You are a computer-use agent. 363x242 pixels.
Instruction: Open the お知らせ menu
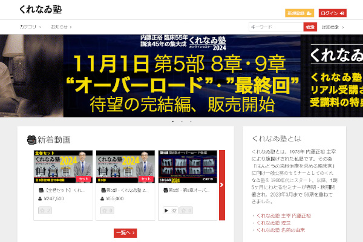[61, 27]
